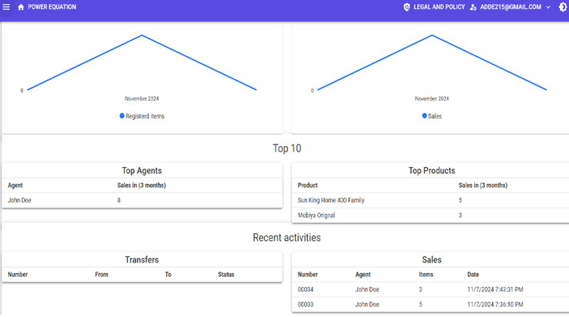Open the Legal and Policy page

tap(439, 7)
